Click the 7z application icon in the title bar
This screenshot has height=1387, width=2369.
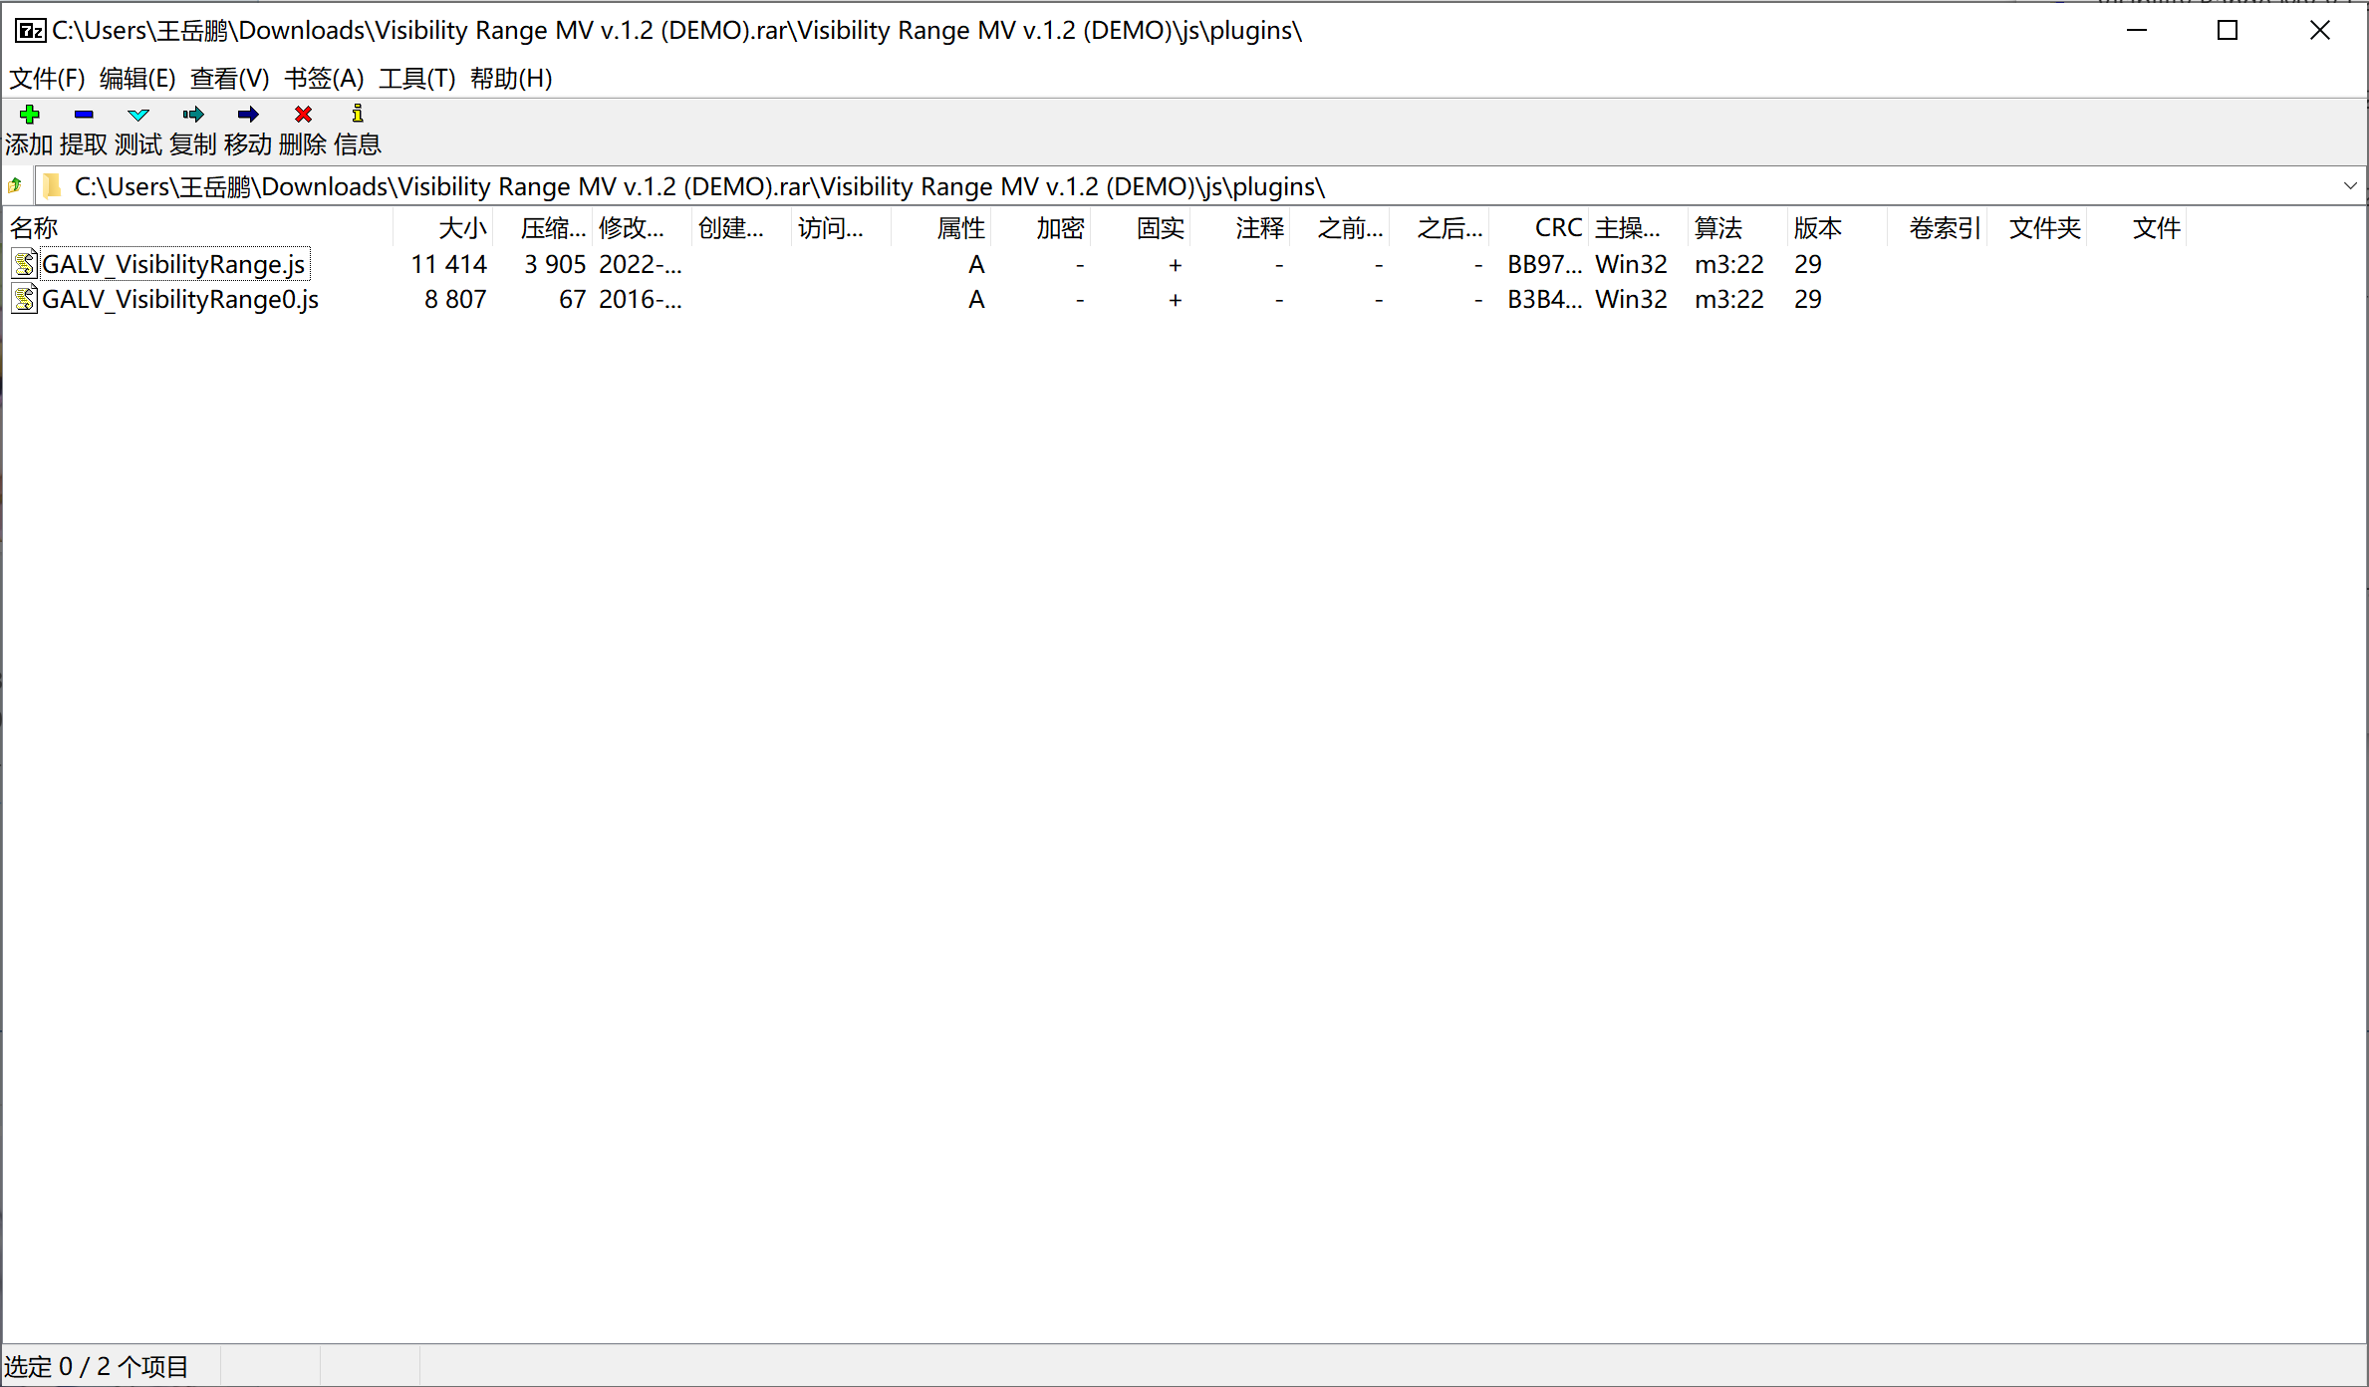click(x=30, y=30)
